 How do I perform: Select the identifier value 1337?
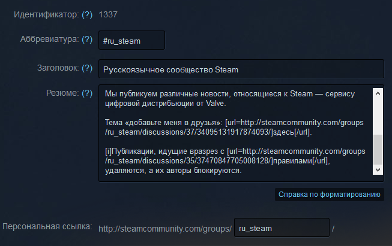coord(108,14)
